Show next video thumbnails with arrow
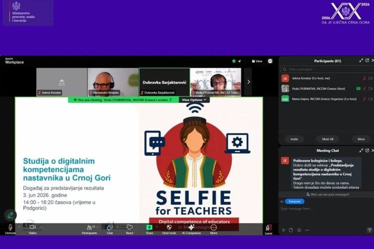The image size is (374, 249). (x=248, y=82)
